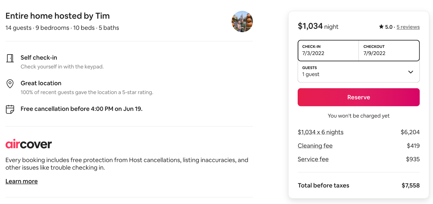Select the checkout date field
The height and width of the screenshot is (204, 433).
click(389, 51)
